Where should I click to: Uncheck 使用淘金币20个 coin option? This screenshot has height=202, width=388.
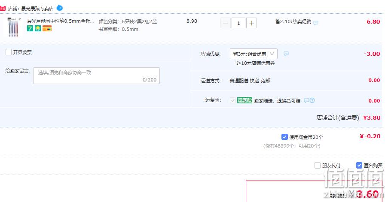[x=284, y=137]
